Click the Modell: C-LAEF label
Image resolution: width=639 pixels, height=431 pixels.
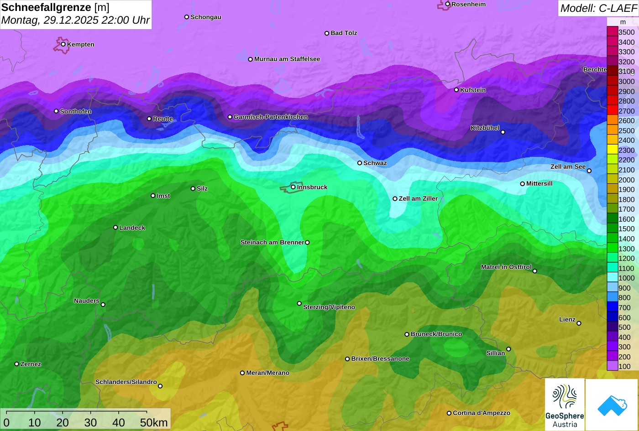pos(598,8)
